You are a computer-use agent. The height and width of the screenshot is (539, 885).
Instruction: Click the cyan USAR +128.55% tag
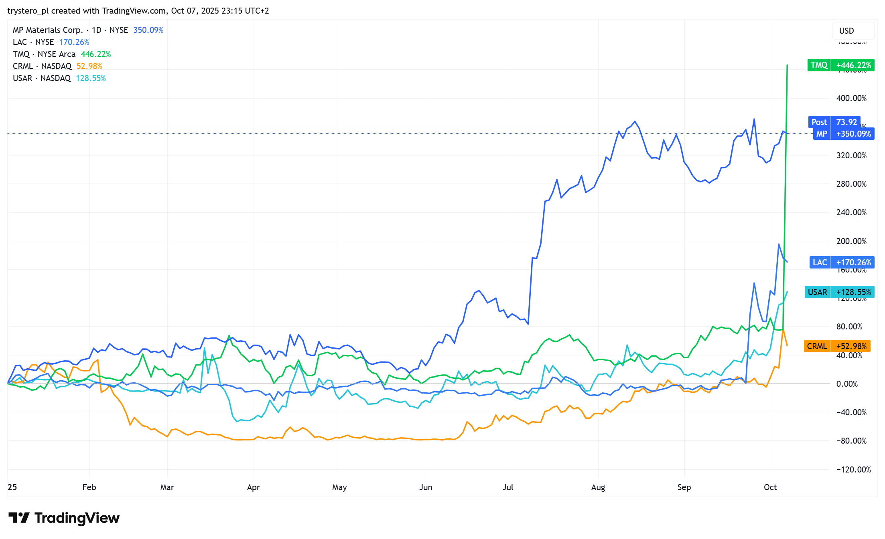pos(839,292)
